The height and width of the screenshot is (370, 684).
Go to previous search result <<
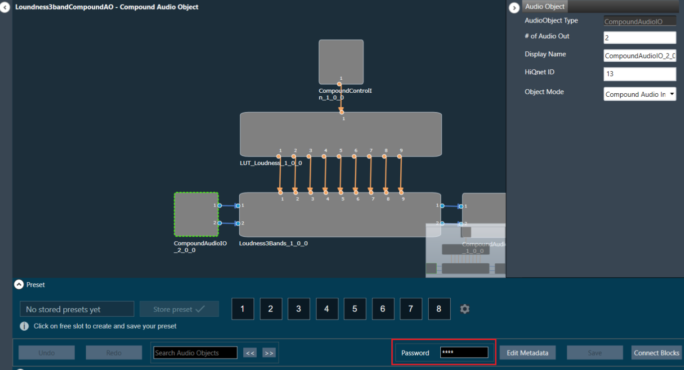250,353
